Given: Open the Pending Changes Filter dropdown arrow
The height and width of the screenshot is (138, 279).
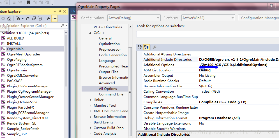Looking at the screenshot, I should pos(23,18).
